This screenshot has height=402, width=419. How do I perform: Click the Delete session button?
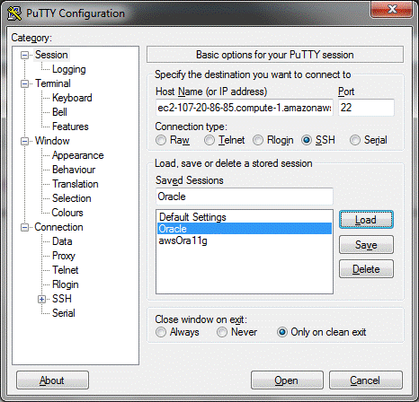pyautogui.click(x=366, y=269)
